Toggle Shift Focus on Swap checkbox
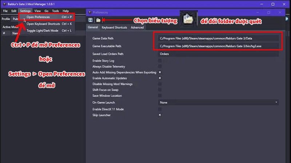Screen dimensions: 291x163 160,89
